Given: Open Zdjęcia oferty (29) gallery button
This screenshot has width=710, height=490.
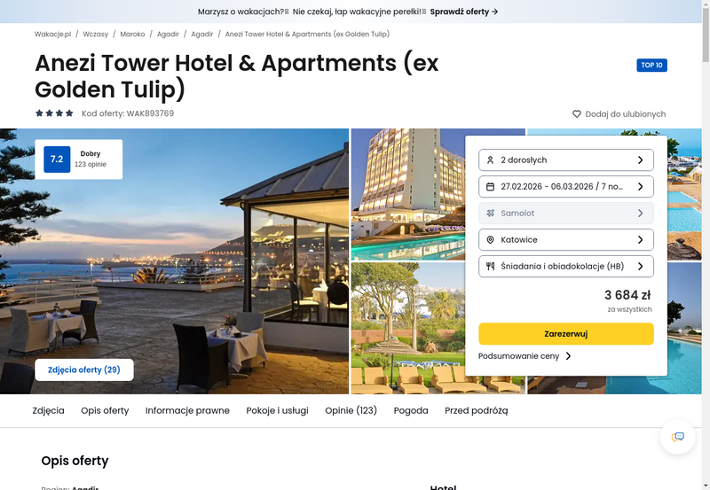Looking at the screenshot, I should 84,369.
